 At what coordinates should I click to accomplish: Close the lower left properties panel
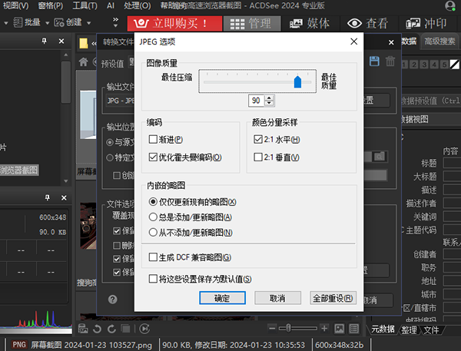64,197
